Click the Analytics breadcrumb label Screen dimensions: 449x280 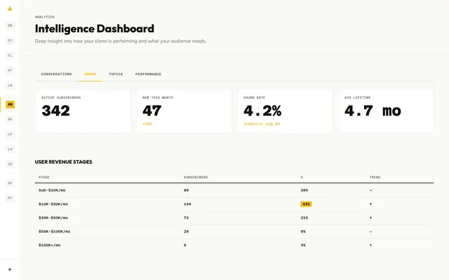pos(45,17)
